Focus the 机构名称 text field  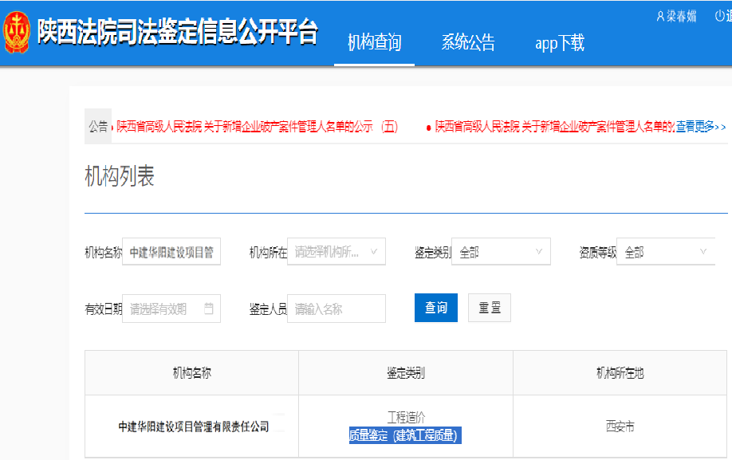point(171,252)
